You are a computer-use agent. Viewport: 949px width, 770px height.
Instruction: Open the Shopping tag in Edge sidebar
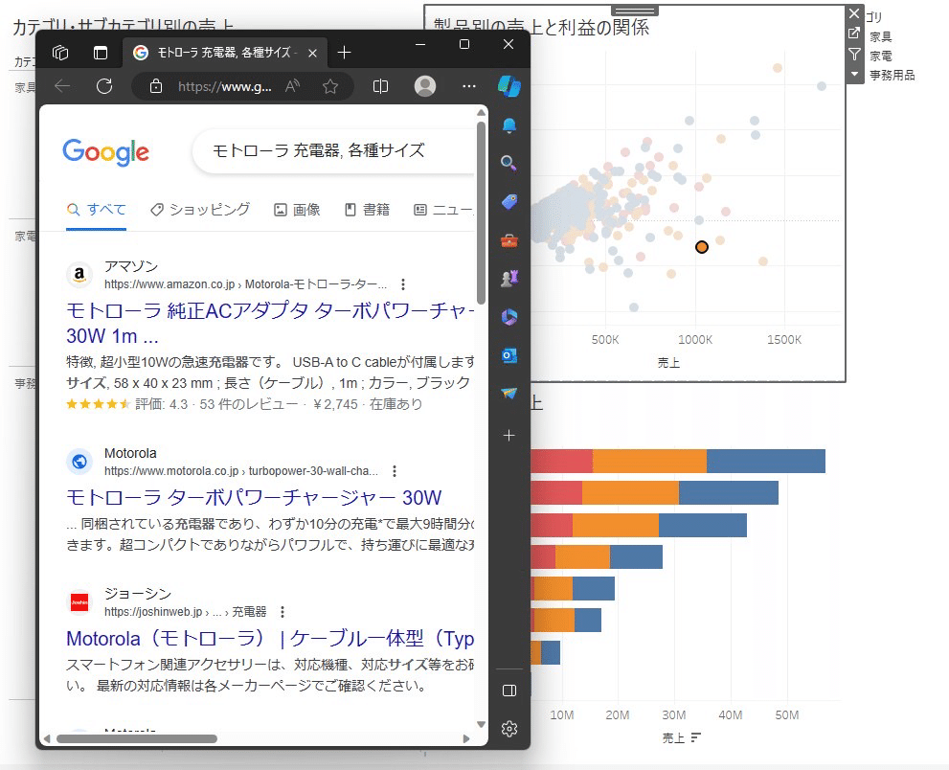tap(509, 202)
